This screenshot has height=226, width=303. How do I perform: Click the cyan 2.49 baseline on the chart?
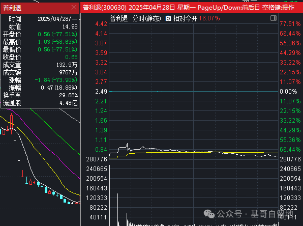click(x=194, y=92)
